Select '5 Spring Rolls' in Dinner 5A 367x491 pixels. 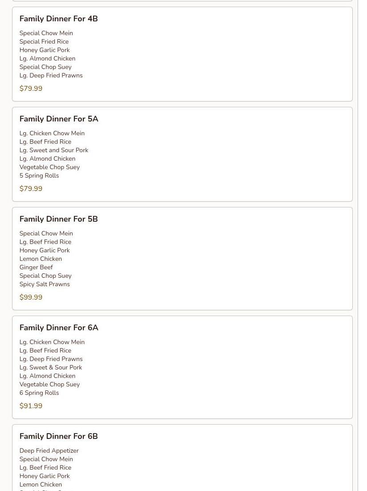[39, 176]
